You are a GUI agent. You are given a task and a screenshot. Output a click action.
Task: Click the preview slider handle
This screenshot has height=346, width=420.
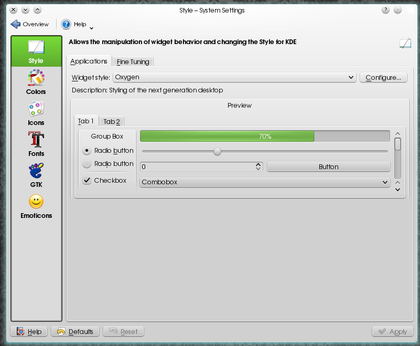click(217, 152)
